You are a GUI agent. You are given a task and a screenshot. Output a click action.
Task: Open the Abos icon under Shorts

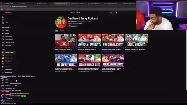[3, 23]
